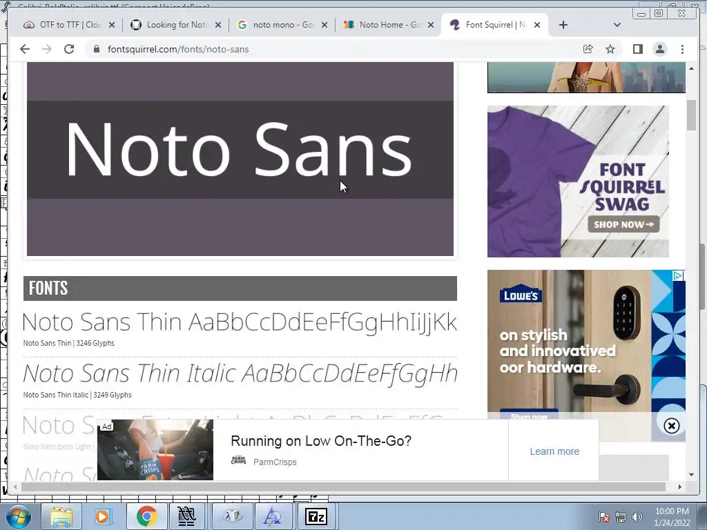The width and height of the screenshot is (707, 530).
Task: Reload the Font Squirrel page
Action: tap(69, 49)
